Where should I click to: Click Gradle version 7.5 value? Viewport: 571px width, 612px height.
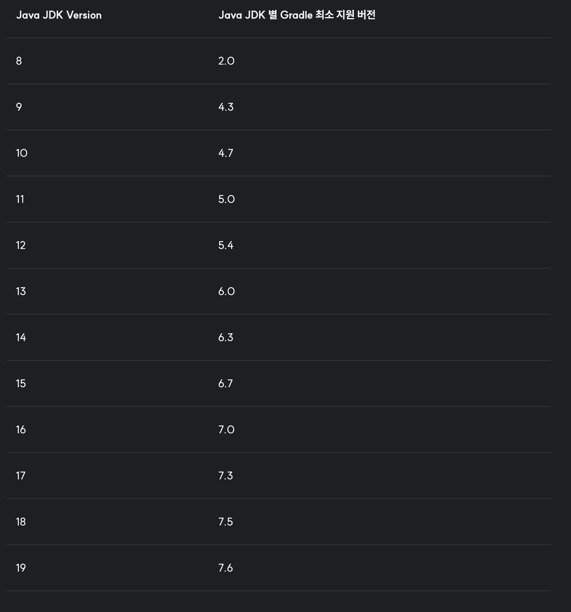coord(225,522)
